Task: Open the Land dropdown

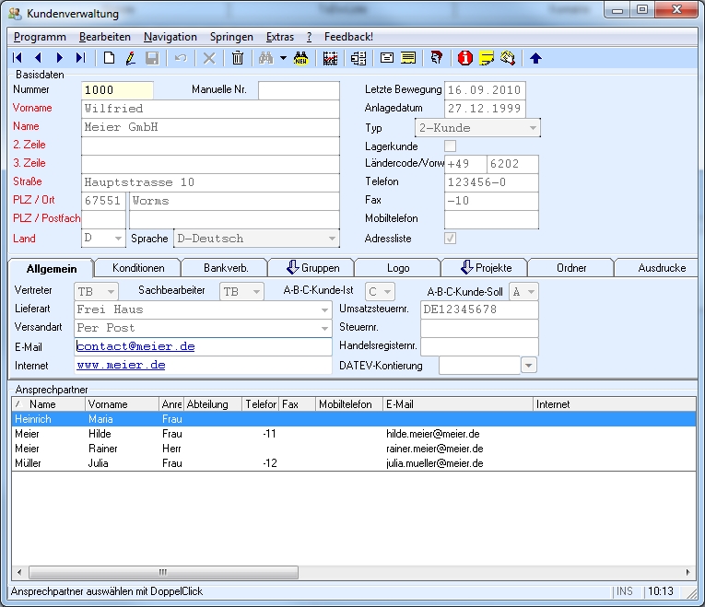Action: [x=117, y=239]
